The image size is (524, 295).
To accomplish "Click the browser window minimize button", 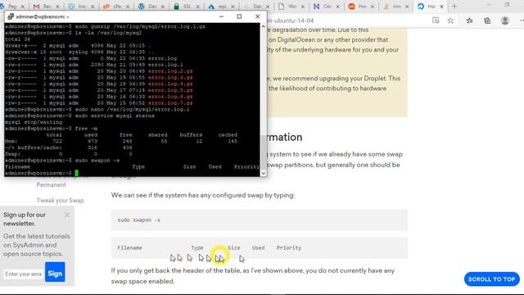I will click(x=489, y=5).
